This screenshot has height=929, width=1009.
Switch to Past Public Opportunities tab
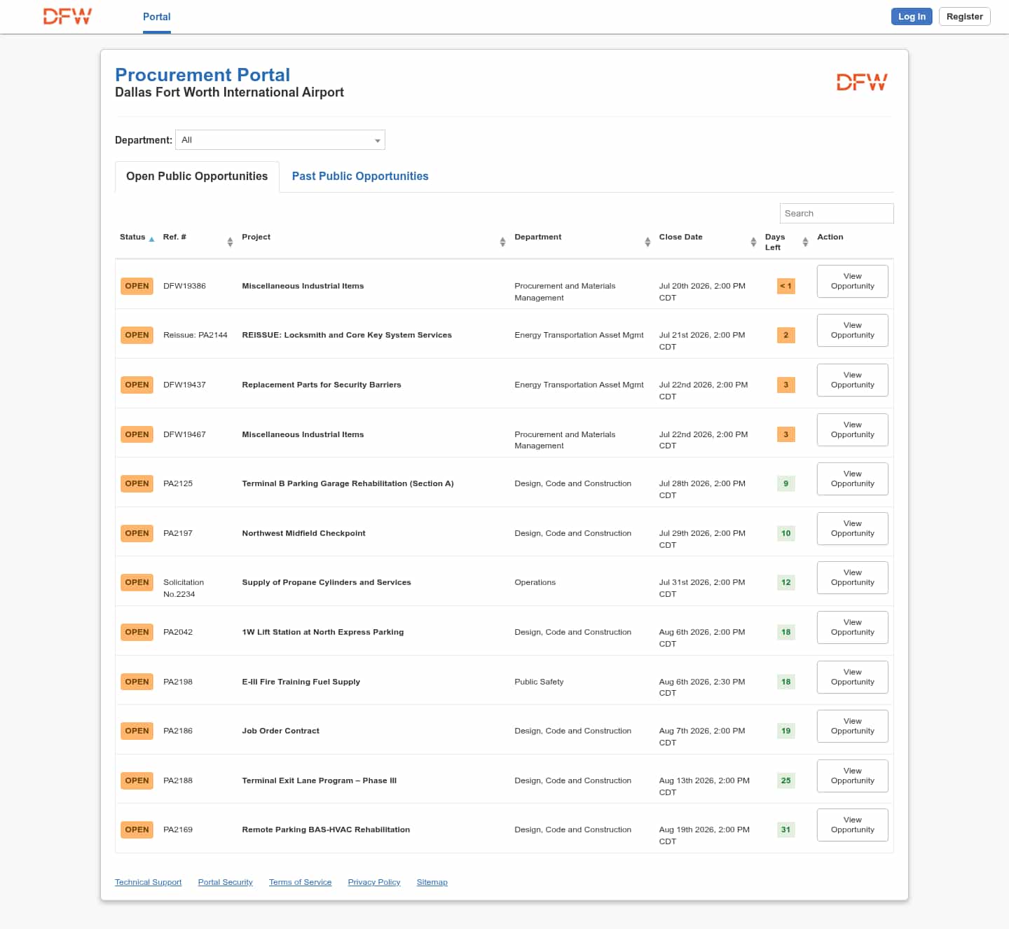coord(360,177)
